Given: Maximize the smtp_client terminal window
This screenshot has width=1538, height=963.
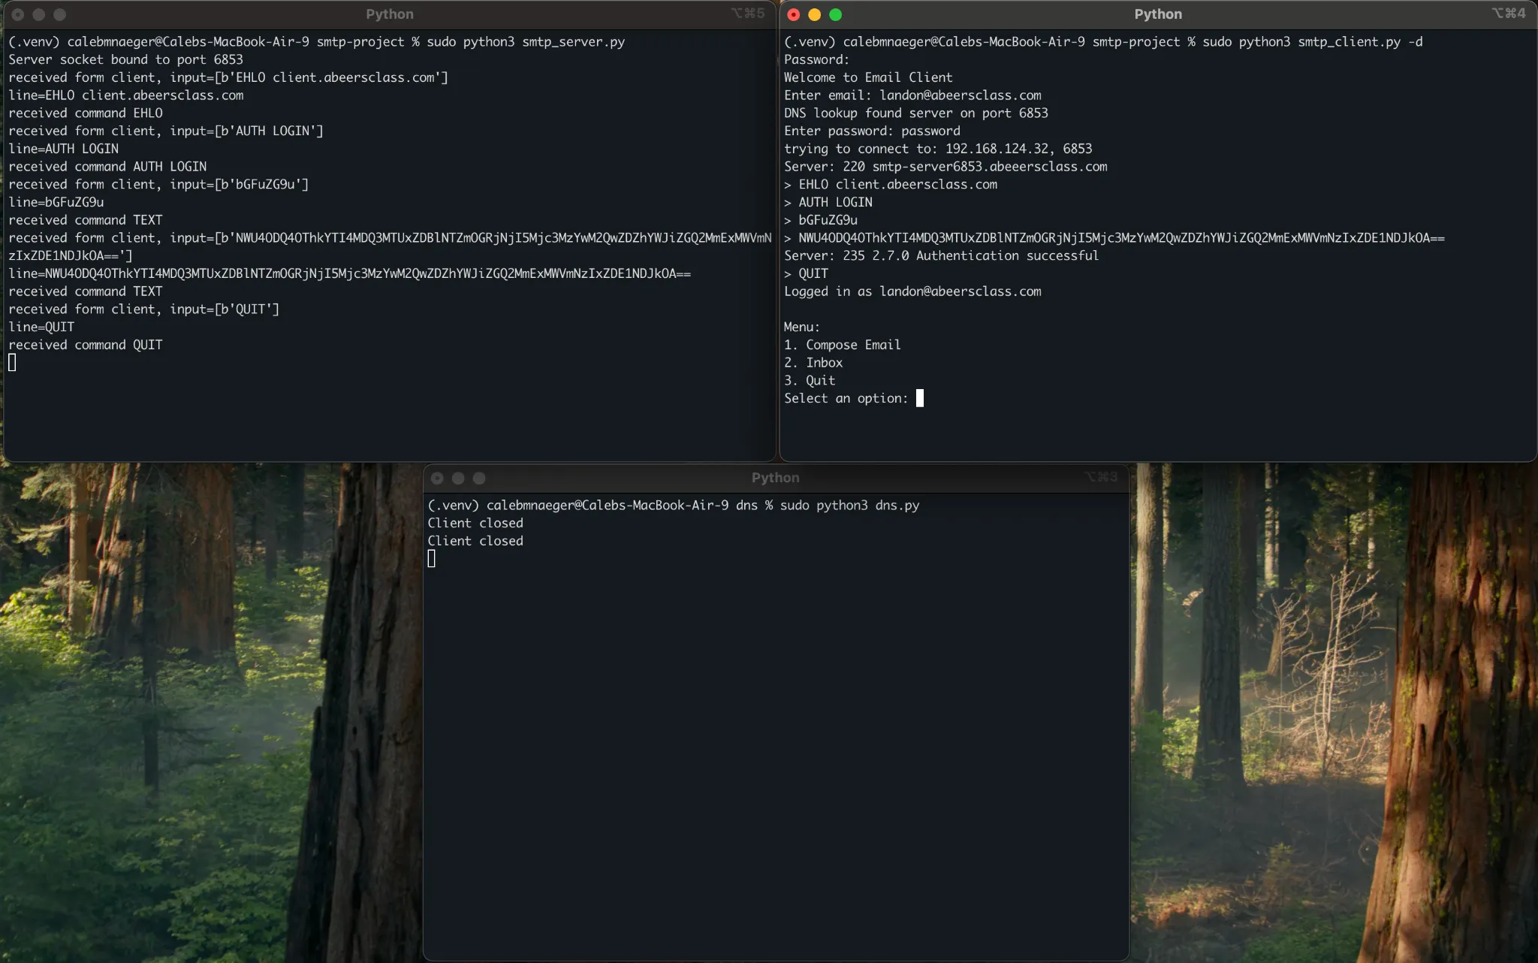Looking at the screenshot, I should pyautogui.click(x=835, y=14).
